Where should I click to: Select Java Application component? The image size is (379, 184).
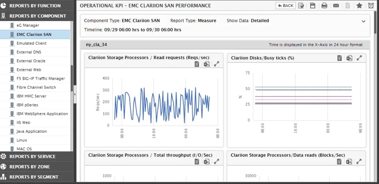pyautogui.click(x=35, y=131)
